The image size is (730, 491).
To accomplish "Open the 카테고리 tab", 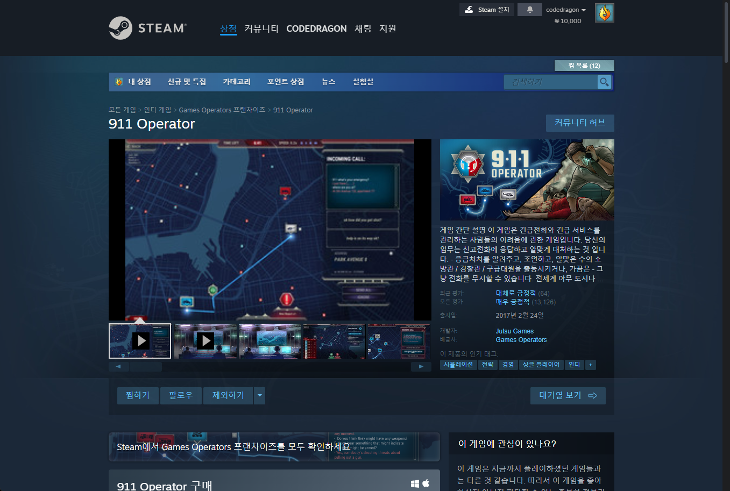I will [x=237, y=82].
